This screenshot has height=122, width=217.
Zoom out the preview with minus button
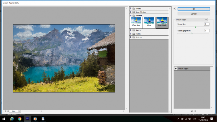coord(5,111)
